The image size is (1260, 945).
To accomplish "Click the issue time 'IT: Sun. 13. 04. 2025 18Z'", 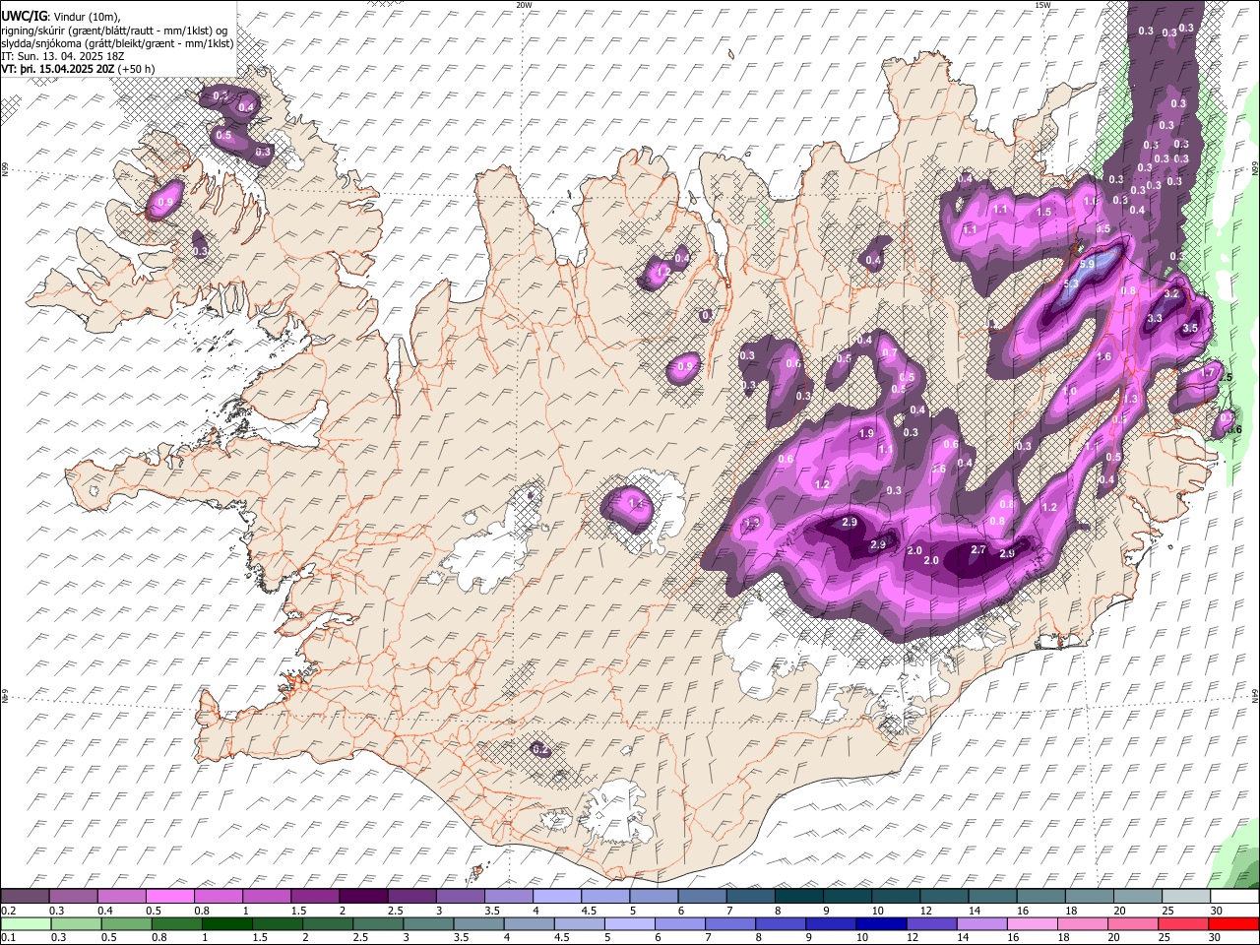I will click(x=63, y=56).
